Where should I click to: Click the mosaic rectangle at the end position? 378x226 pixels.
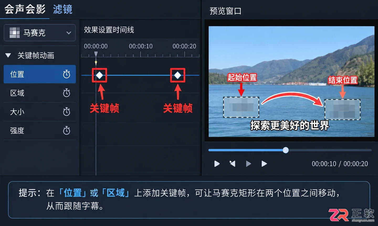click(x=343, y=110)
